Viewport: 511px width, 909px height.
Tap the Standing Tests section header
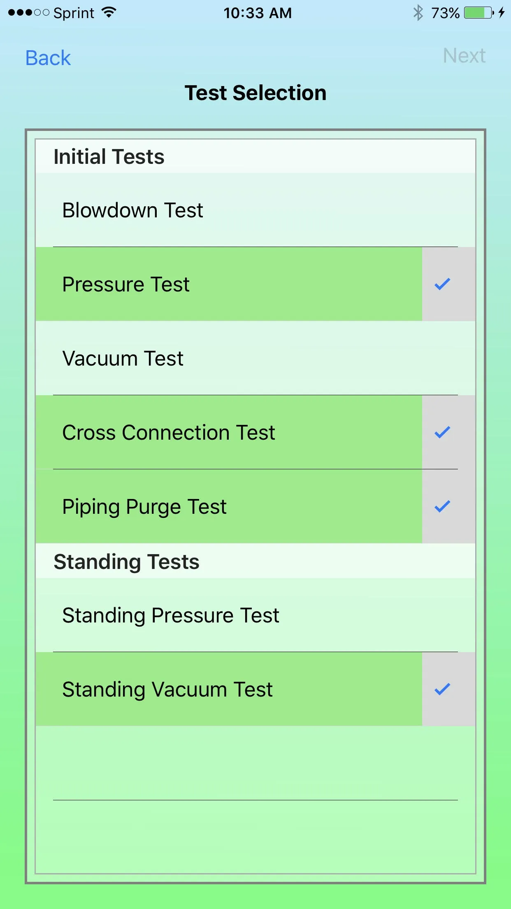pyautogui.click(x=126, y=562)
